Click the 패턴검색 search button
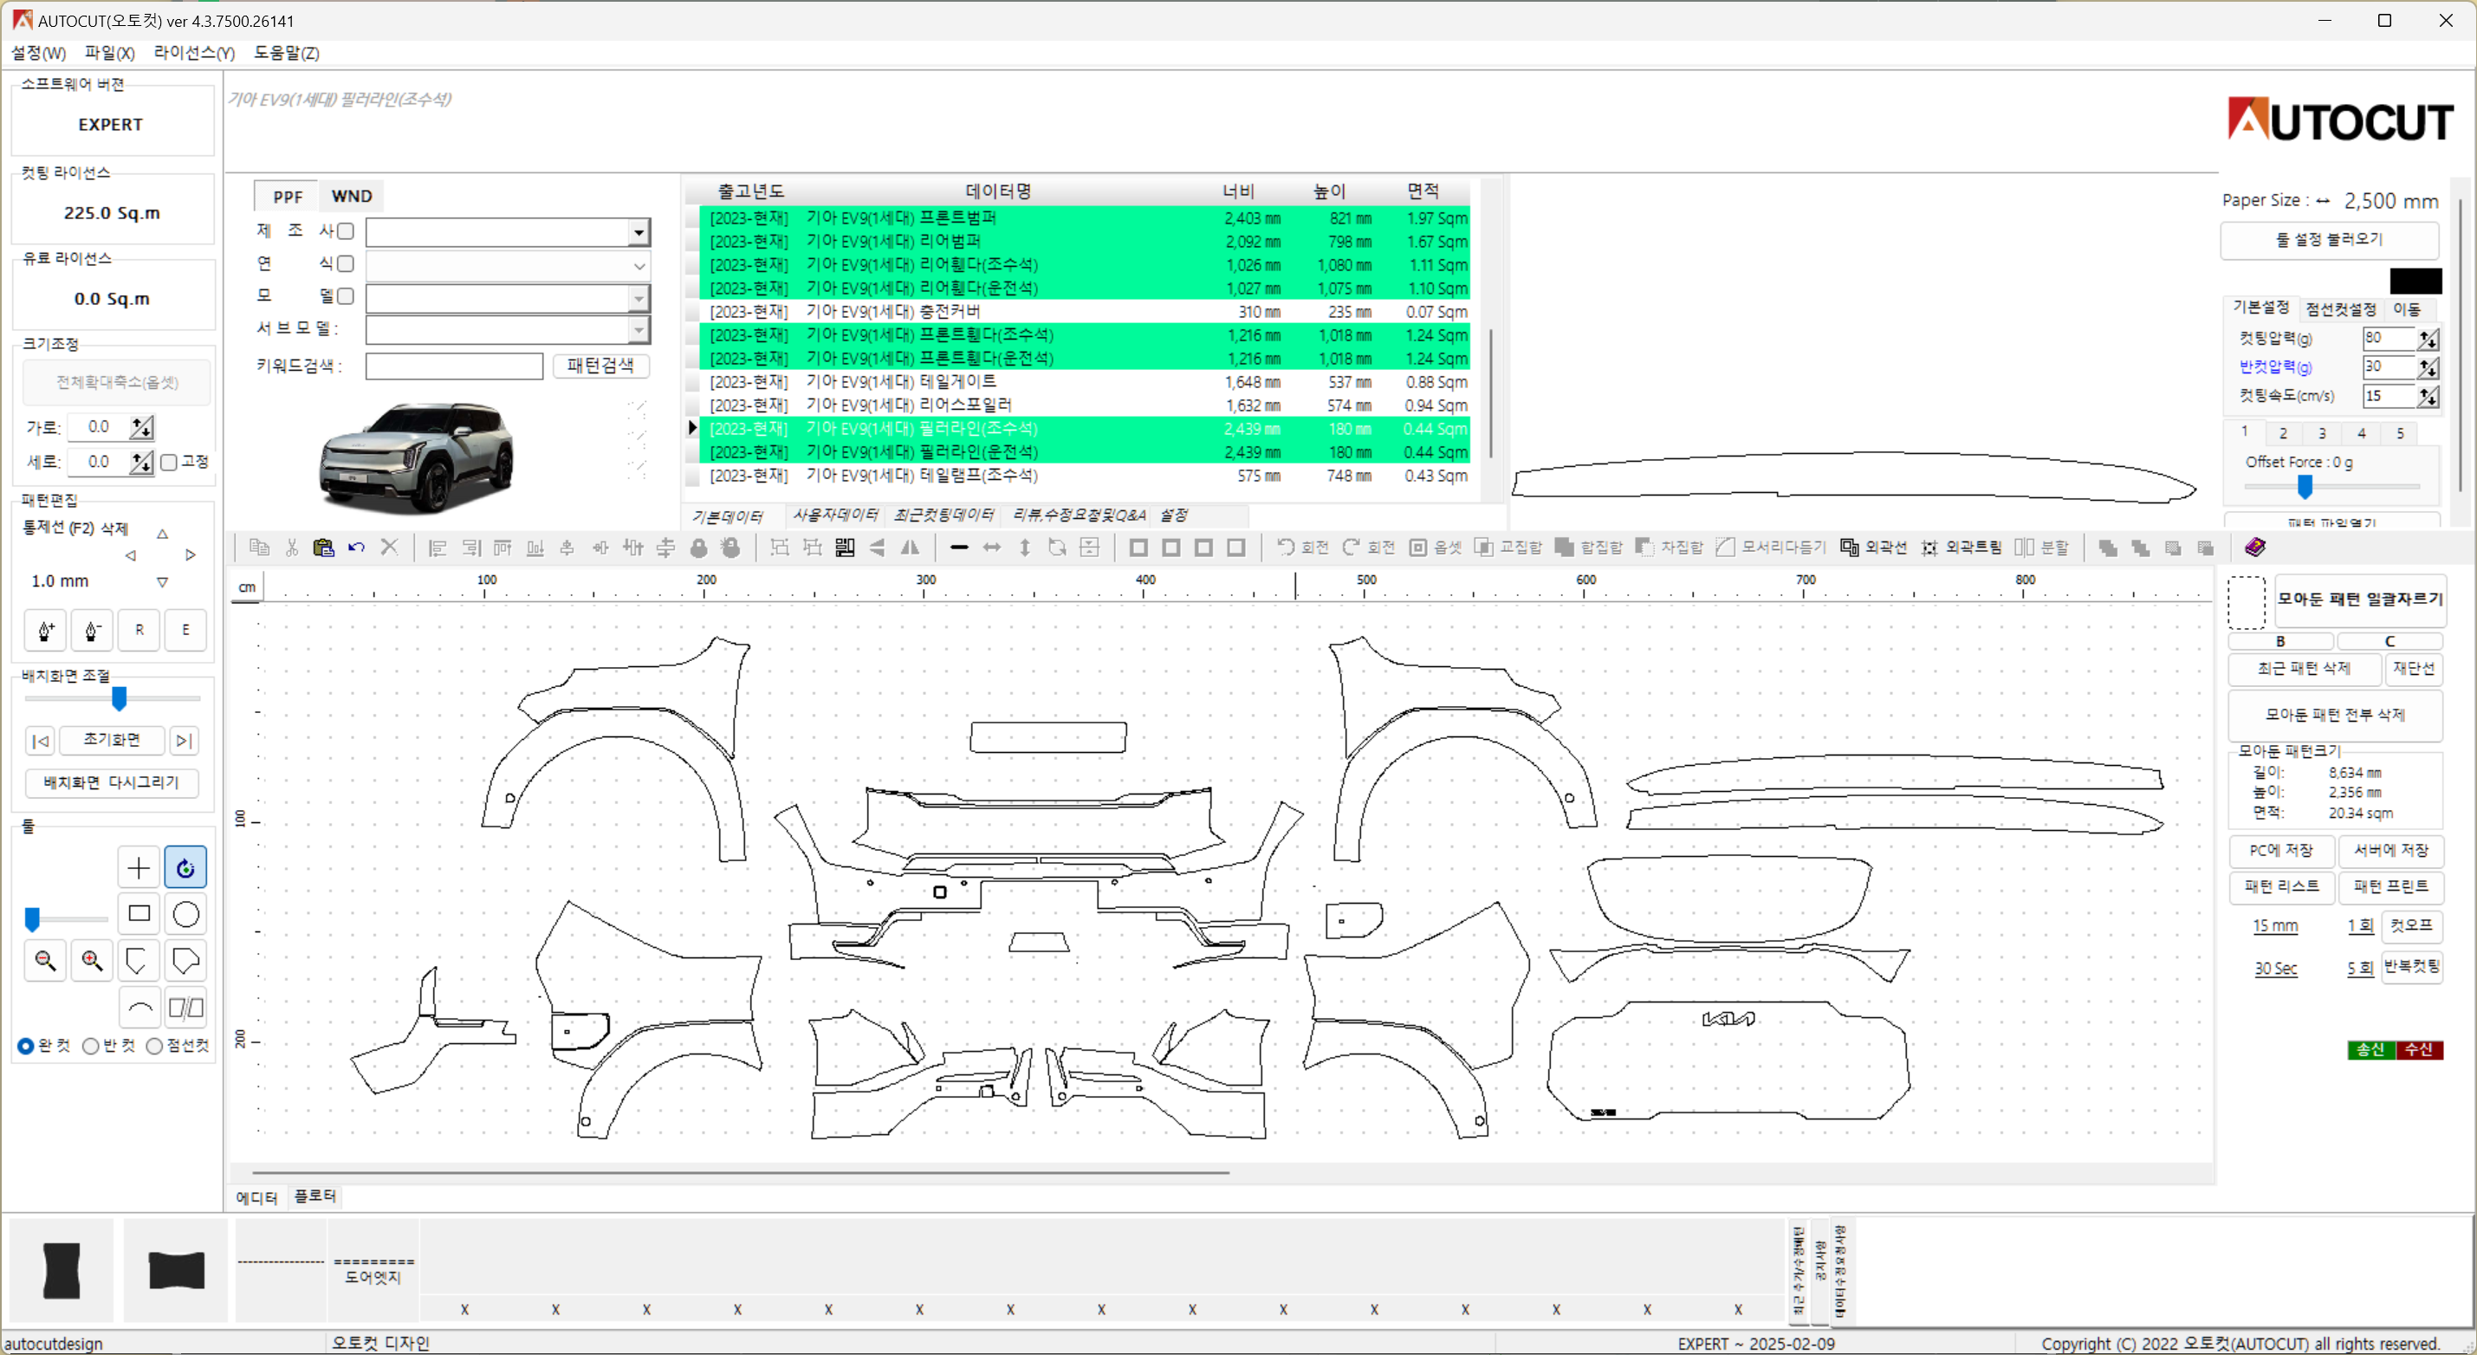This screenshot has height=1355, width=2477. 600,366
